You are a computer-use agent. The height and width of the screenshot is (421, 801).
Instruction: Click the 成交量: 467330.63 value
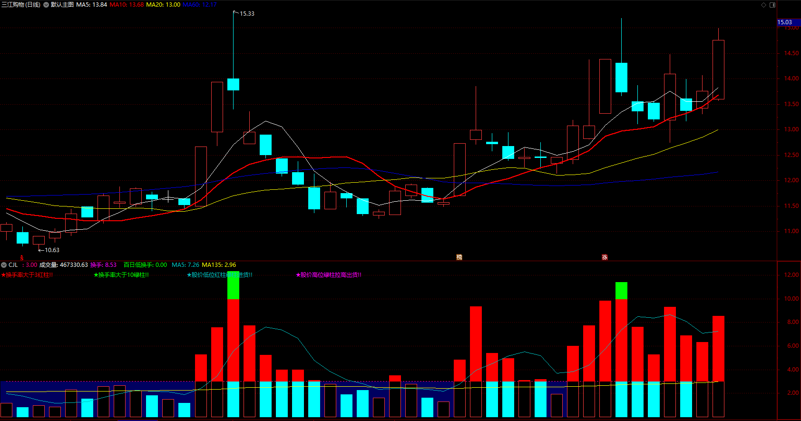[x=63, y=265]
